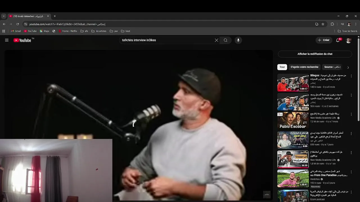
Task: Open options for From One Paradise video
Action: [351, 172]
